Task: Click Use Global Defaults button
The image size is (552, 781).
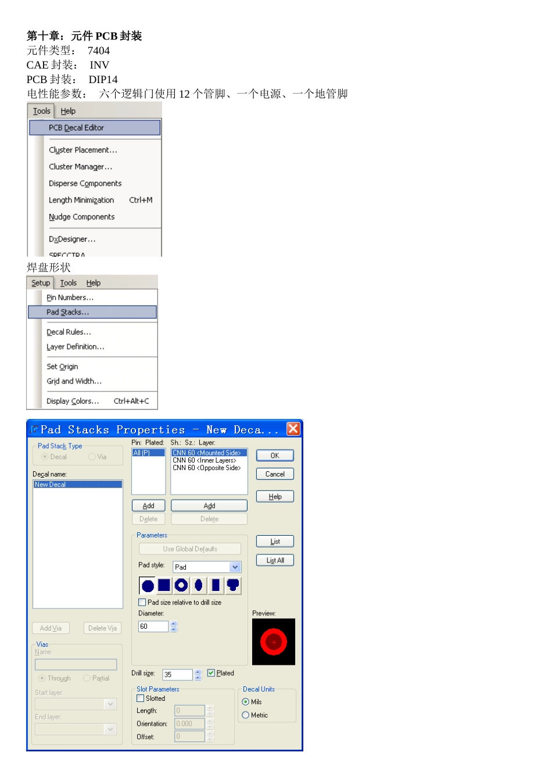Action: (190, 549)
